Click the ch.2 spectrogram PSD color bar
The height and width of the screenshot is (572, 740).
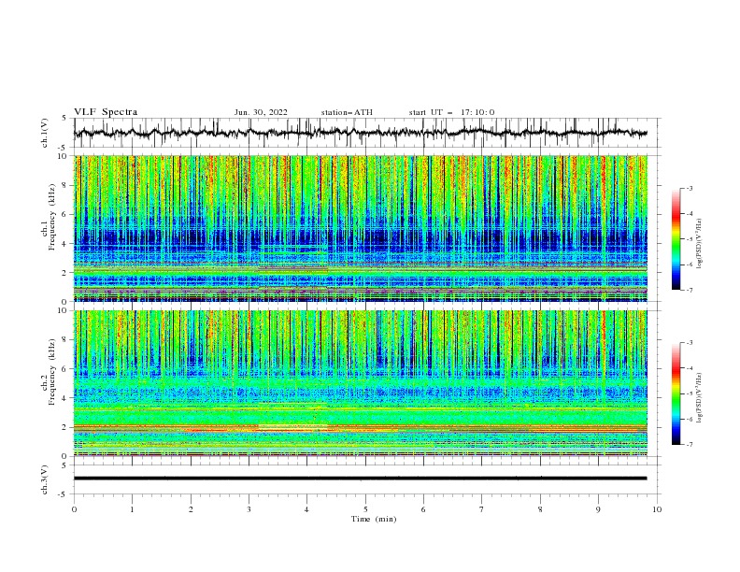[676, 393]
